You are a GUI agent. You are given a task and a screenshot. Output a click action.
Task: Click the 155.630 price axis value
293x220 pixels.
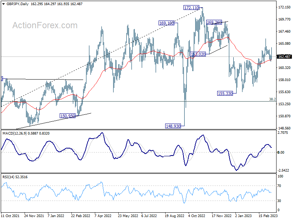[x=285, y=92]
